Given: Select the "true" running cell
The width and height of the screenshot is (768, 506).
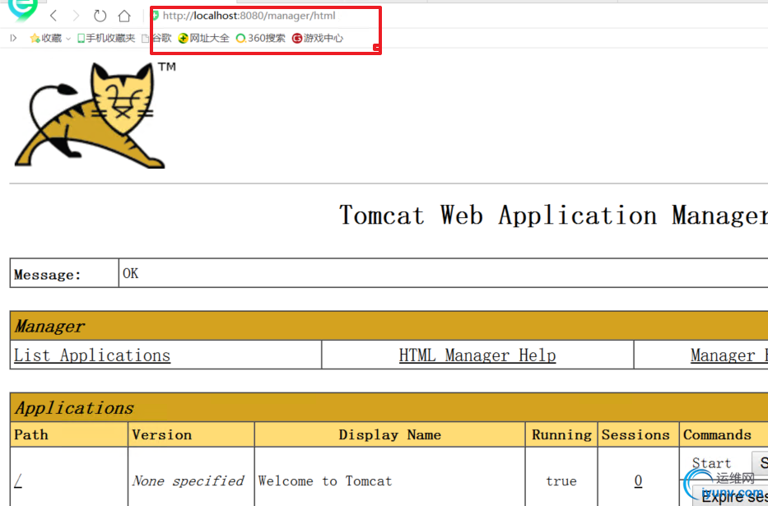Looking at the screenshot, I should tap(561, 481).
